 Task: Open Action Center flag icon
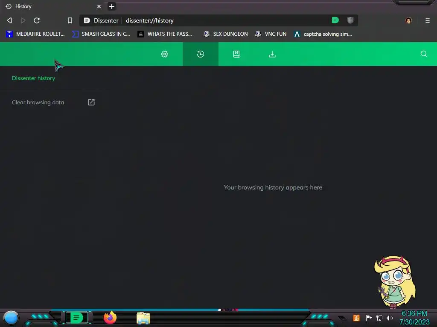click(369, 318)
